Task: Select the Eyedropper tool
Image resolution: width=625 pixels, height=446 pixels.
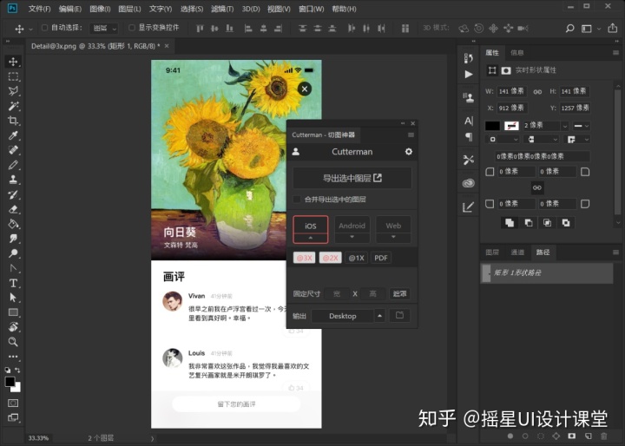Action: point(13,135)
